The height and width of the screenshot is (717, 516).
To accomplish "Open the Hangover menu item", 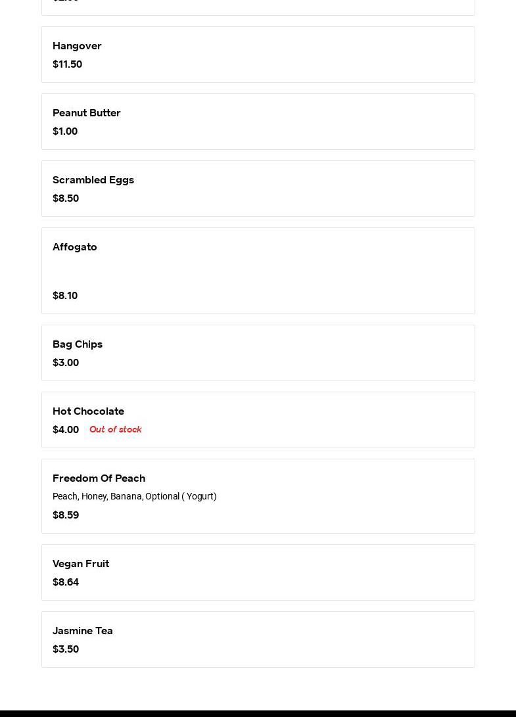I will 77,46.
